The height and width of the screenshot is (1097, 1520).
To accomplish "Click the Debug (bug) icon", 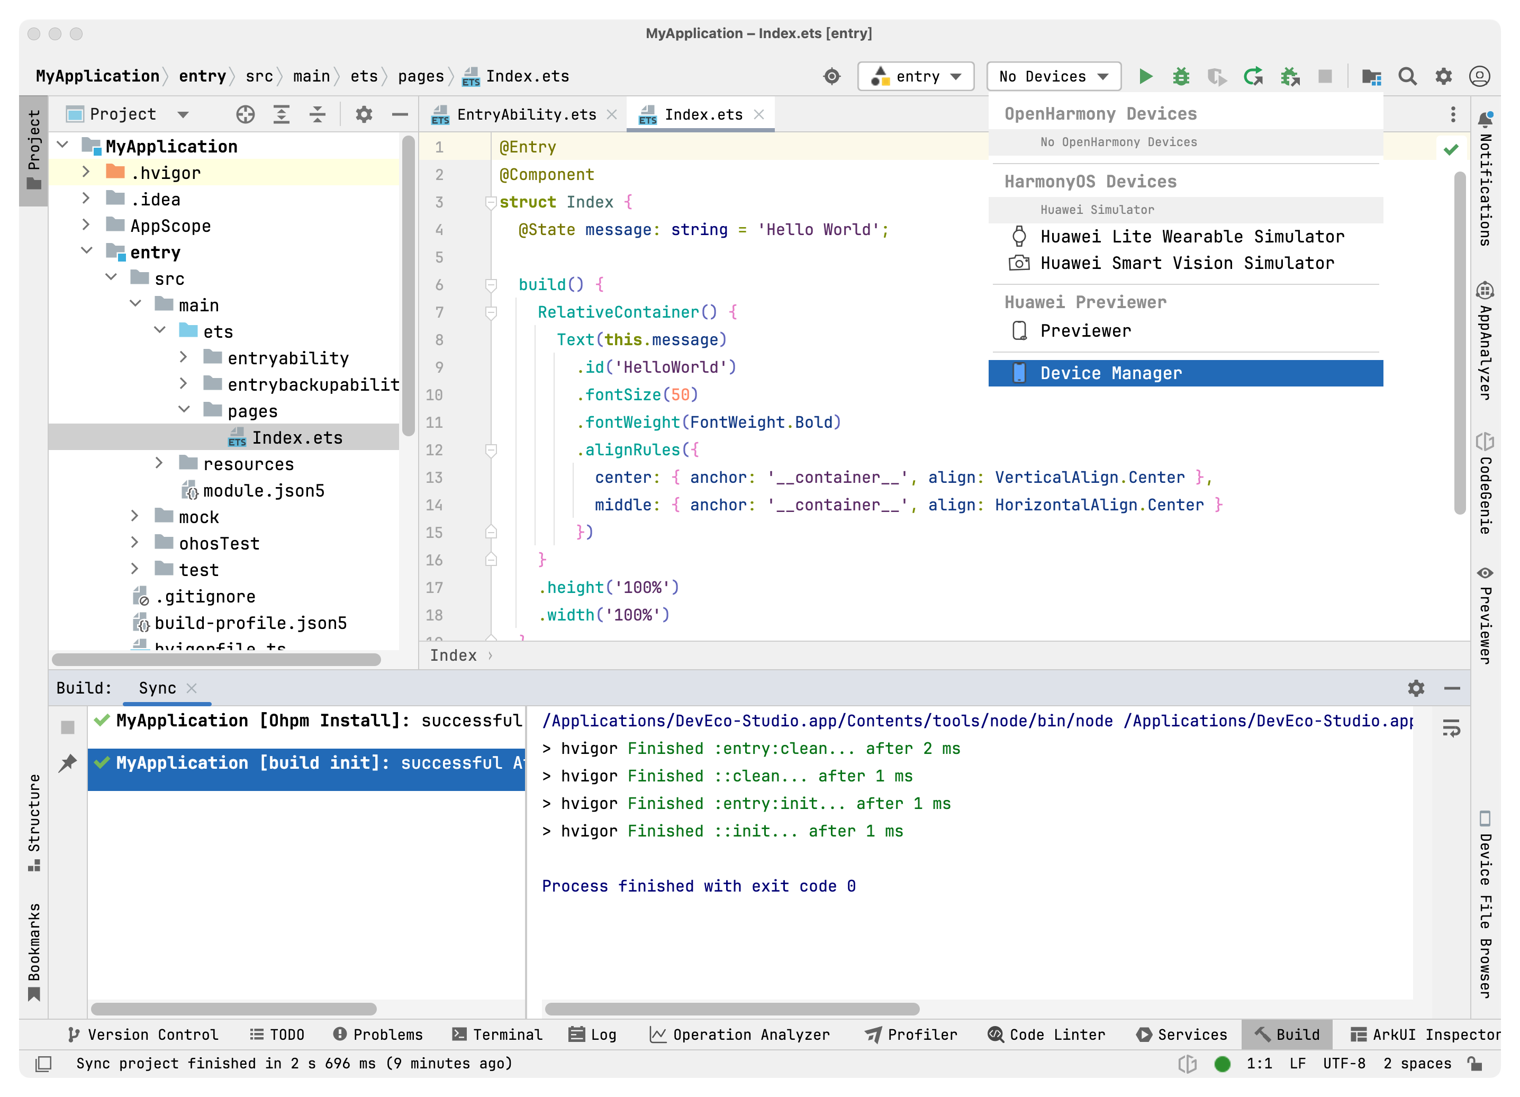I will [1180, 76].
